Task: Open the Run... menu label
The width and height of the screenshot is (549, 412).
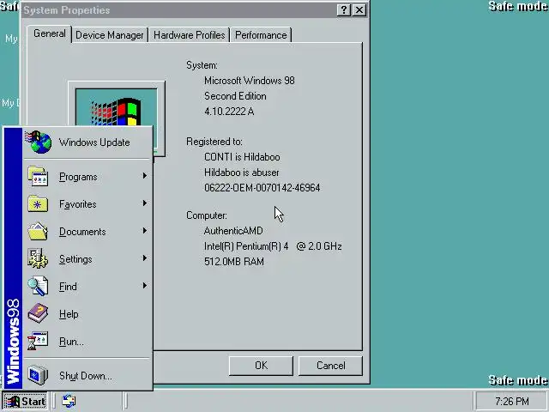Action: tap(71, 342)
